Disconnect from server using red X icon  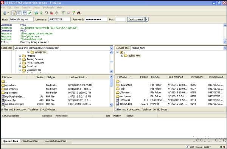[51, 13]
